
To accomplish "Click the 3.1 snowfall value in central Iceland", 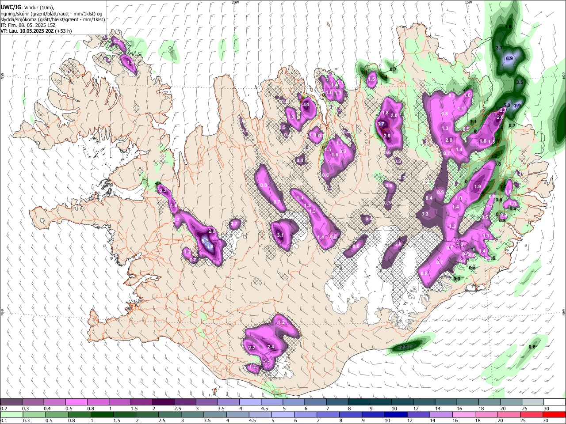I will 280,235.
